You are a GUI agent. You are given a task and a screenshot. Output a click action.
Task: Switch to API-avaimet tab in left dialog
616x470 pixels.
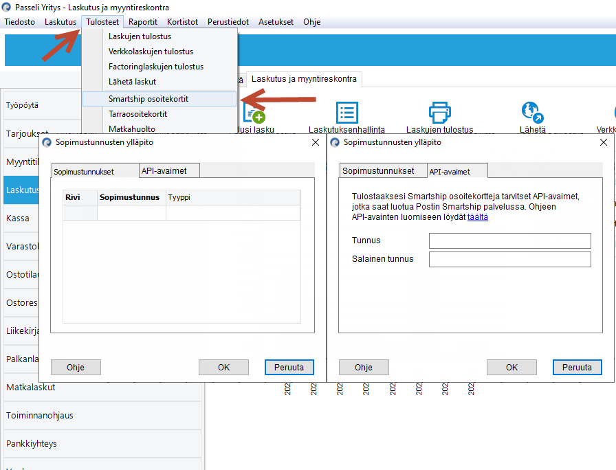pyautogui.click(x=169, y=171)
